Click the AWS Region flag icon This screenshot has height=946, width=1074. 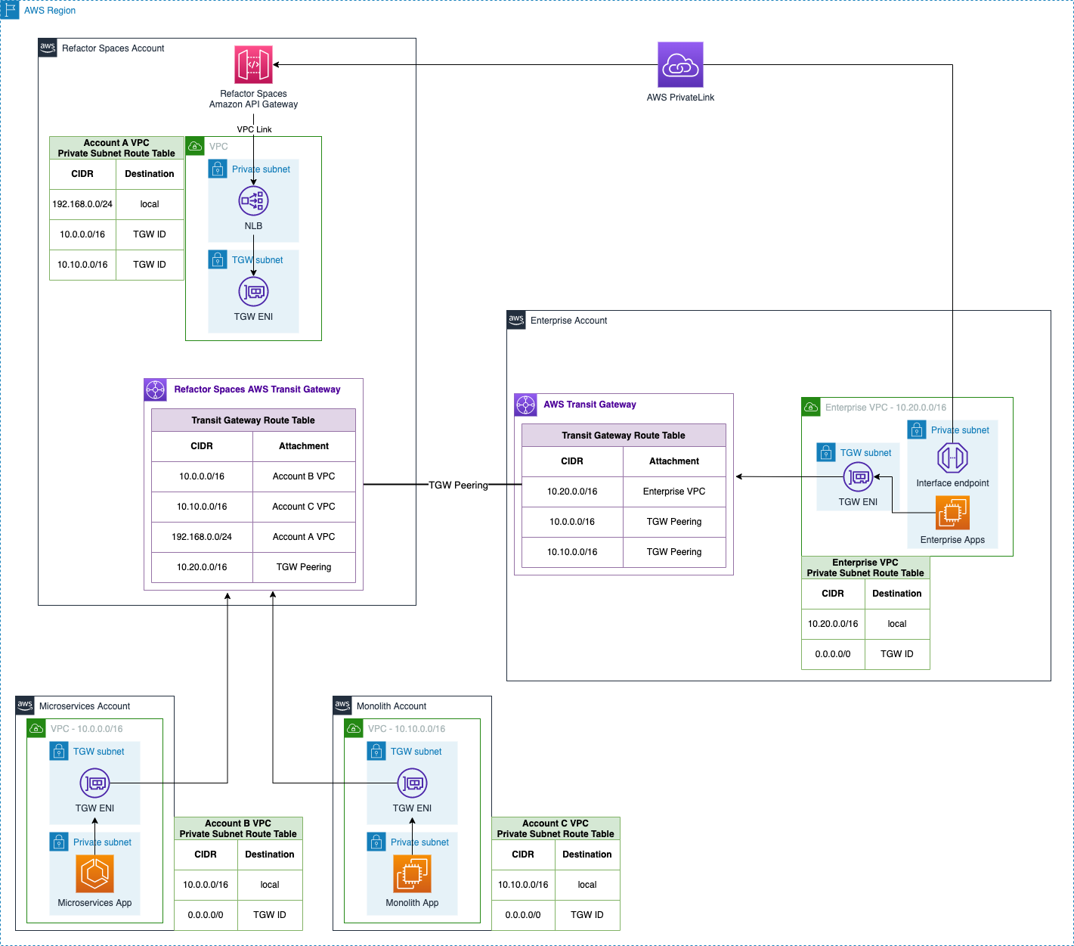pyautogui.click(x=10, y=10)
